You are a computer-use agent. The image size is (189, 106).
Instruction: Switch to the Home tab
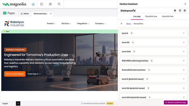[x=25, y=14]
